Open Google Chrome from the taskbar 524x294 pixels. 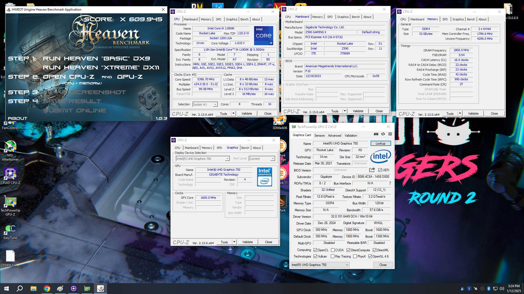pyautogui.click(x=47, y=289)
